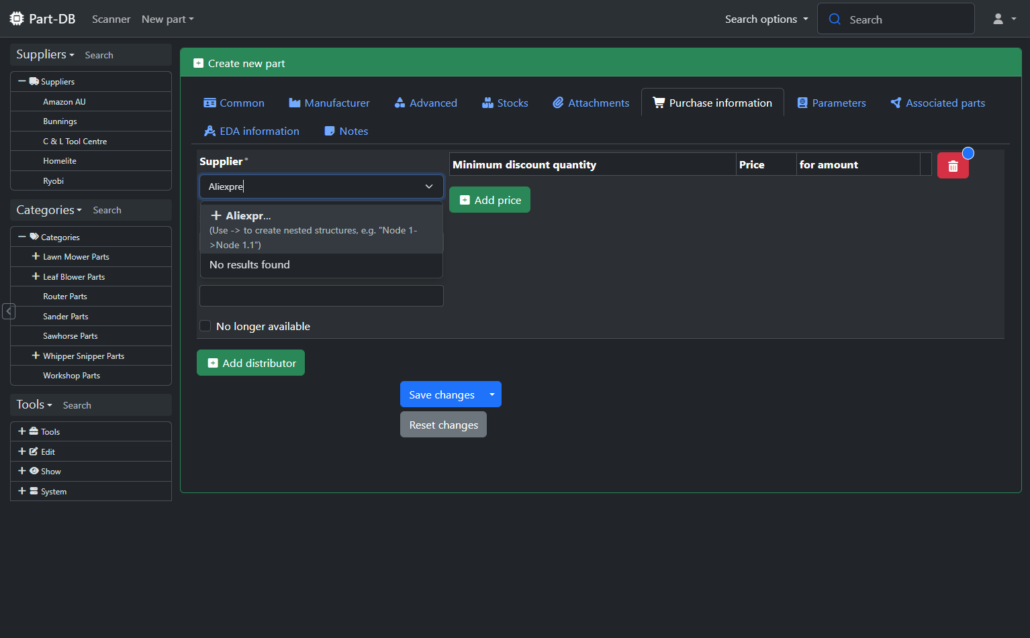
Task: Expand Leaf Blower Parts category
Action: [36, 276]
